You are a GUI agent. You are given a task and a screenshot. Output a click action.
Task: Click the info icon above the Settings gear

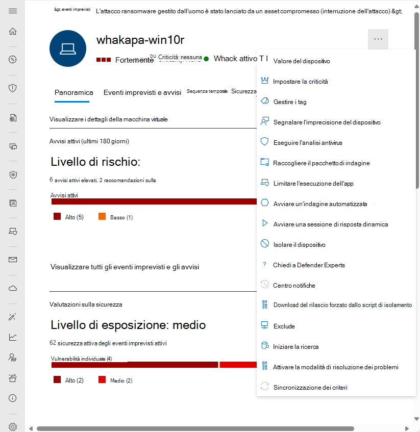coord(13,398)
